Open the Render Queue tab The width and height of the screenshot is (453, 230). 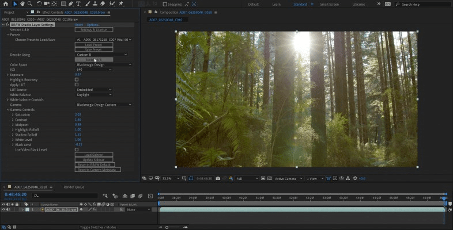73,187
